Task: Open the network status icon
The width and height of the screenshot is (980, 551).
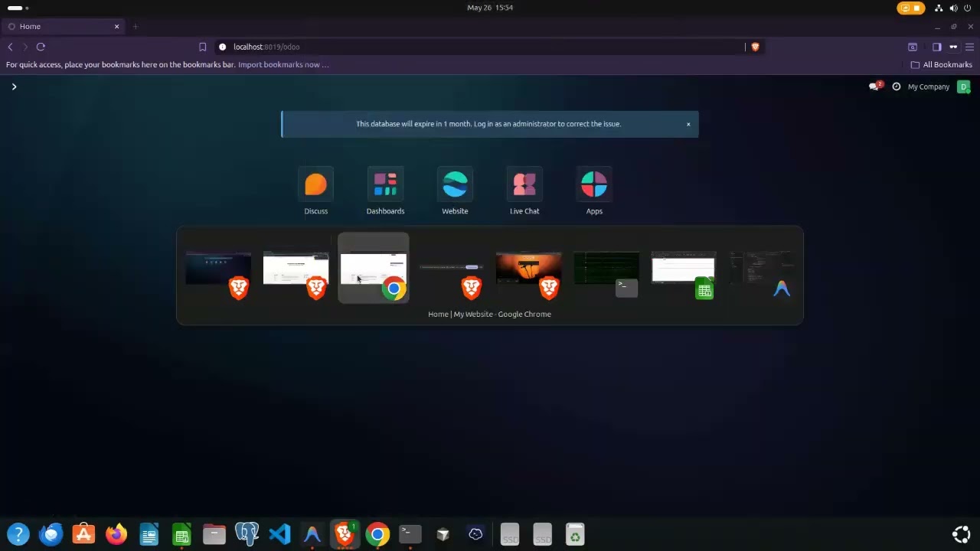Action: pyautogui.click(x=939, y=8)
